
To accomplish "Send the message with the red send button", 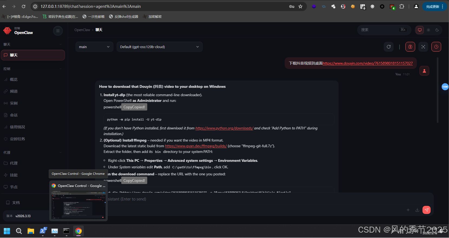I will tap(427, 210).
